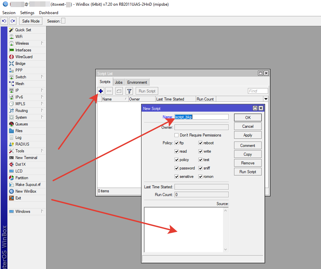Click inside the Source text area
This screenshot has height=269, width=321.
pyautogui.click(x=184, y=229)
